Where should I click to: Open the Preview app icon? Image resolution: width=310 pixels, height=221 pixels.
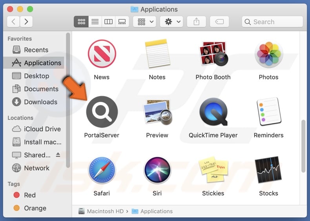157,112
